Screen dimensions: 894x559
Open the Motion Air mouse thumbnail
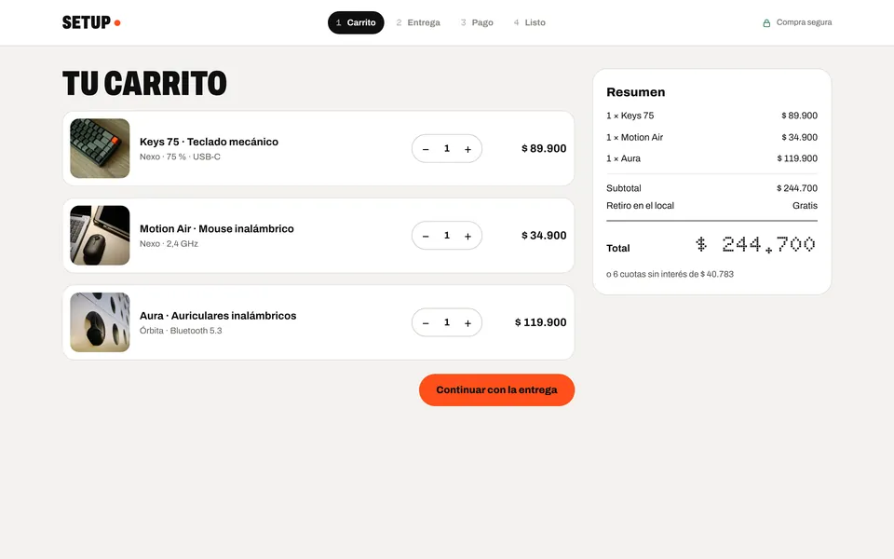(x=100, y=235)
